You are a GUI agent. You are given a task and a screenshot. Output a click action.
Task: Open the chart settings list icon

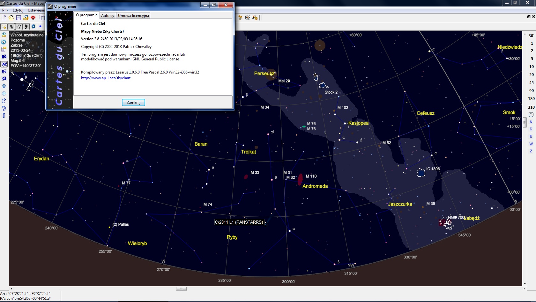pyautogui.click(x=4, y=49)
